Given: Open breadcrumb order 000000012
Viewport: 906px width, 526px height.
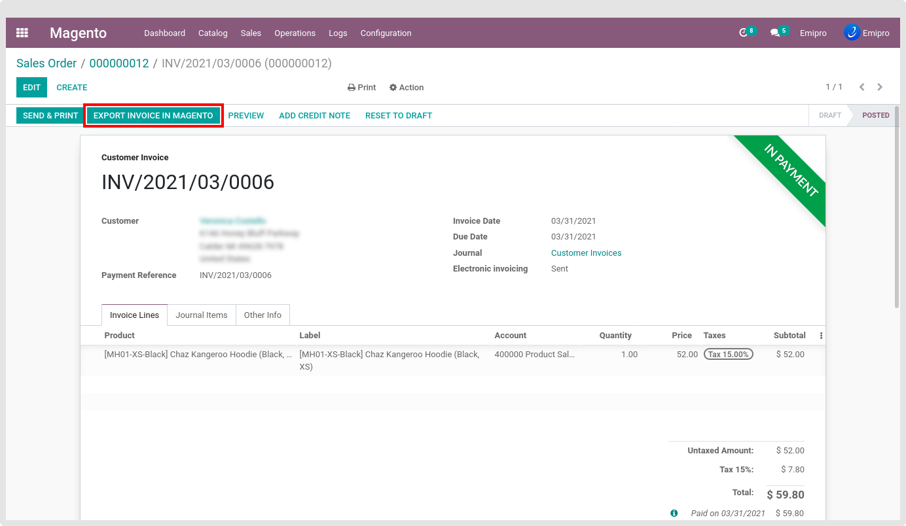Looking at the screenshot, I should (x=119, y=63).
